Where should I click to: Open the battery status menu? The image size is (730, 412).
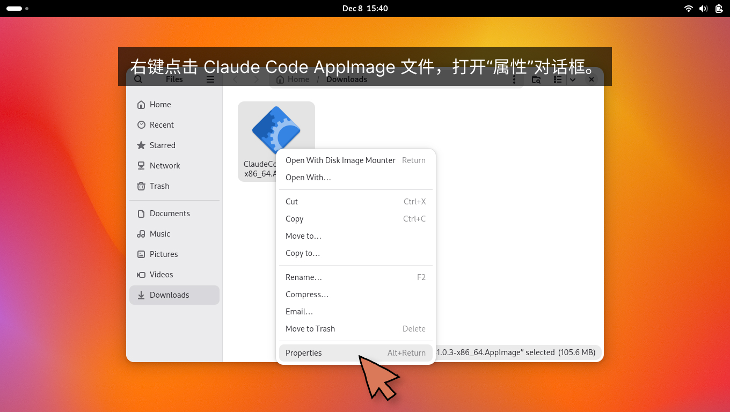click(719, 8)
